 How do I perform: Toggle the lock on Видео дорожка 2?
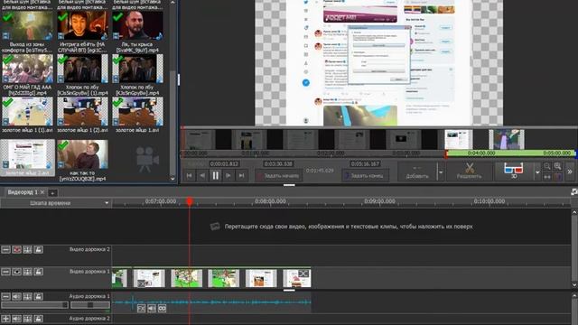(x=38, y=250)
